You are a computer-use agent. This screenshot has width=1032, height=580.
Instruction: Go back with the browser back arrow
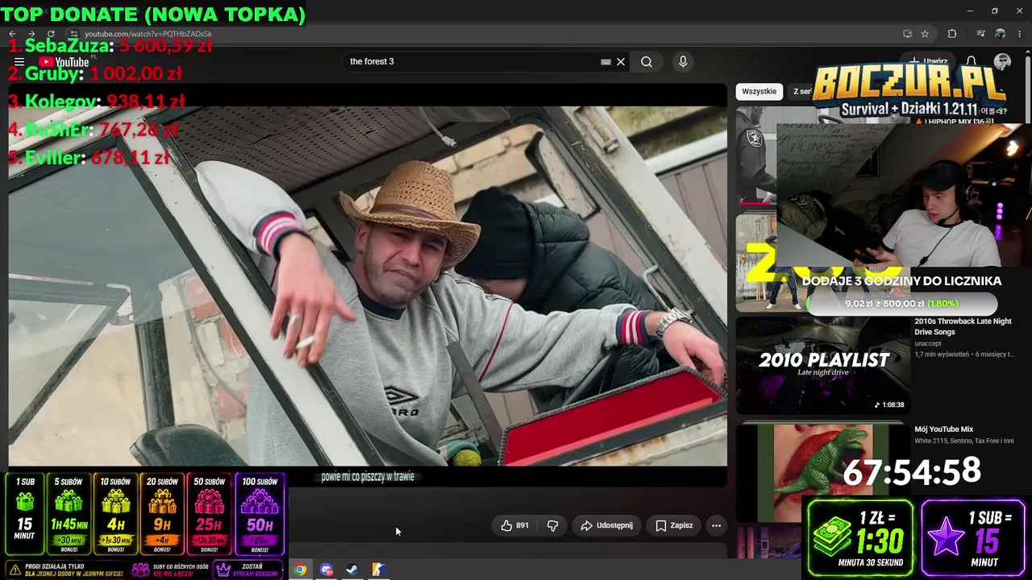click(12, 34)
